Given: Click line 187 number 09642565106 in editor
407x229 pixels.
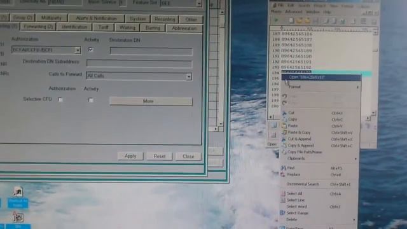Looking at the screenshot, I should pos(297,34).
